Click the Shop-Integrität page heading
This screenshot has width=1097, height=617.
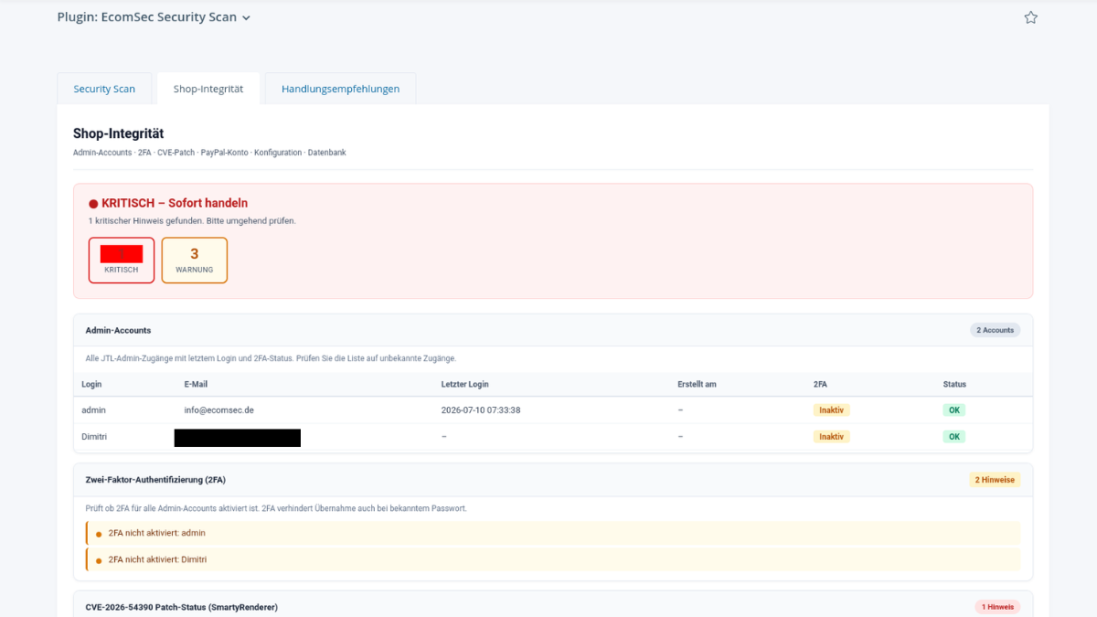[x=119, y=133]
